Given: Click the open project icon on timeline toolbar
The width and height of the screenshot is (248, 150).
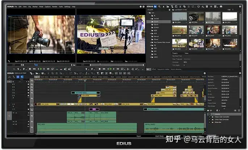Looking at the screenshot, I should point(37,73).
